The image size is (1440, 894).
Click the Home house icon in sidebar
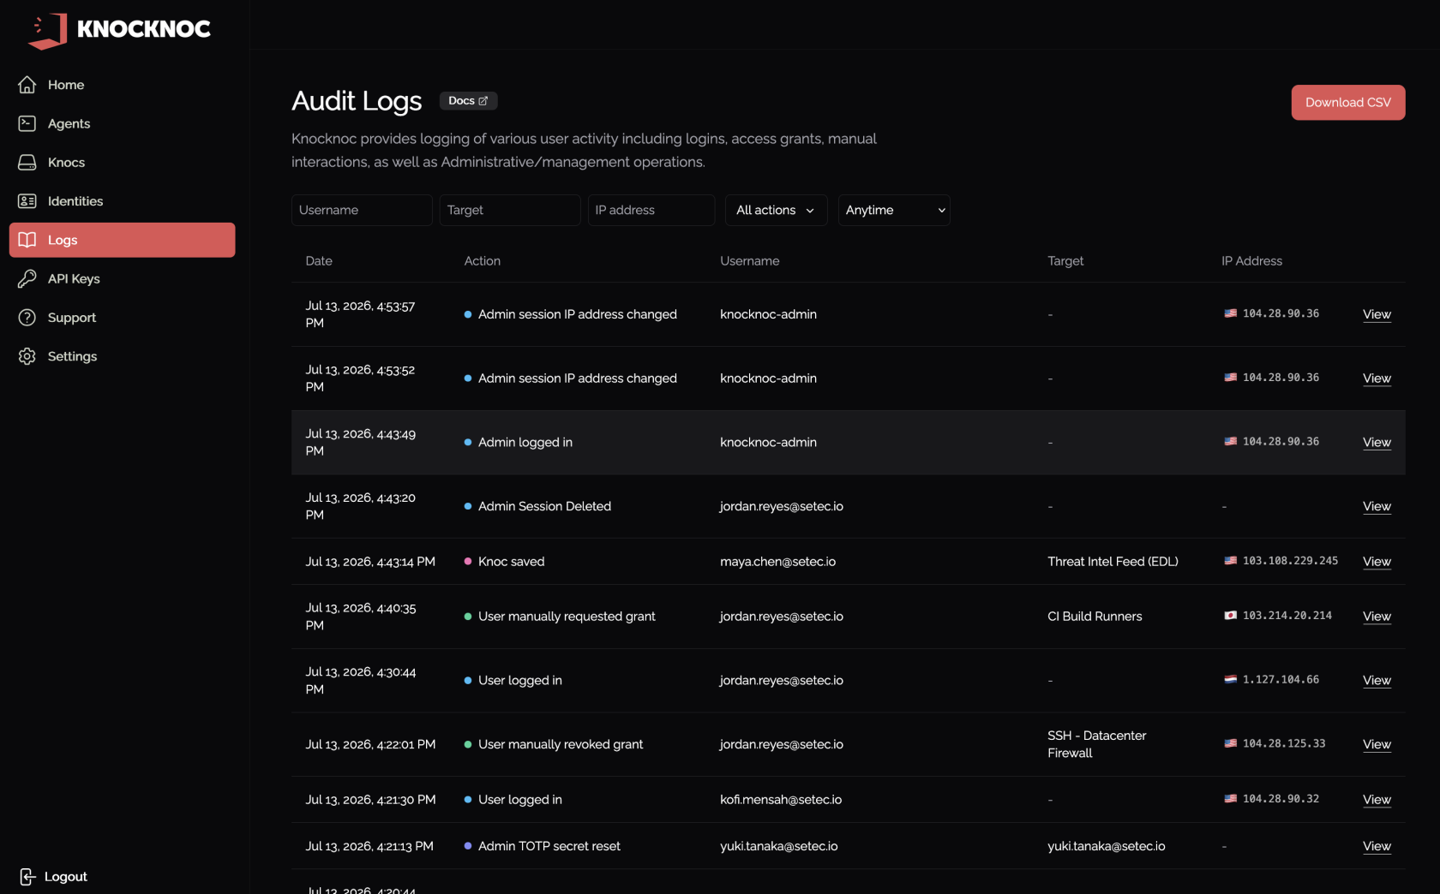27,85
